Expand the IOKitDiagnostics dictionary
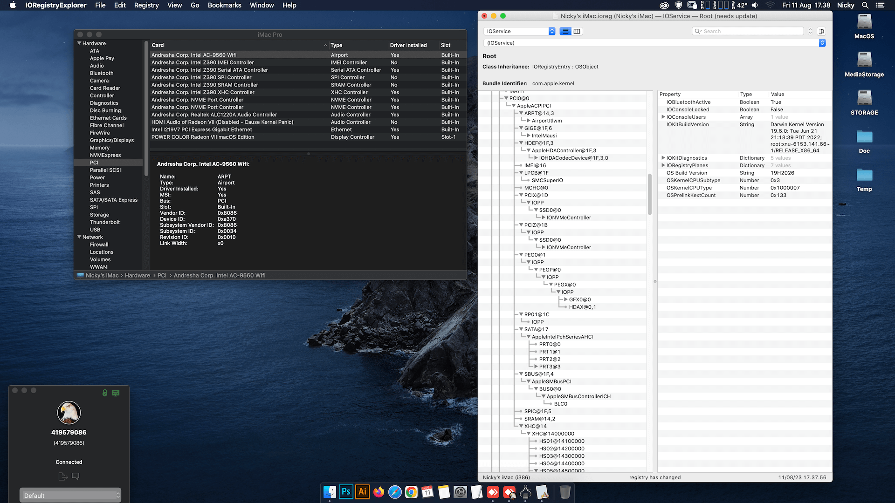The width and height of the screenshot is (895, 503). click(663, 158)
